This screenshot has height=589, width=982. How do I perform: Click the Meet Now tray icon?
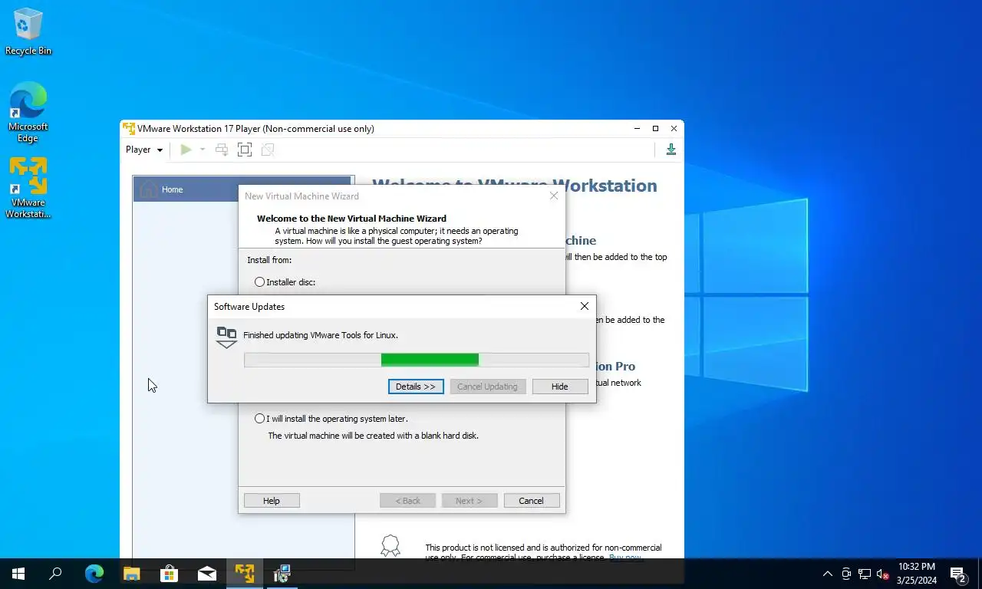[x=846, y=574]
